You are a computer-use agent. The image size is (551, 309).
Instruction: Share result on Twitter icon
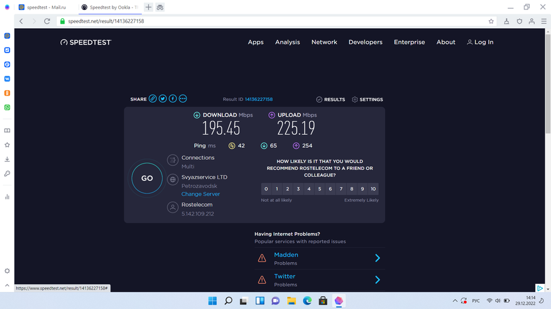pos(162,99)
